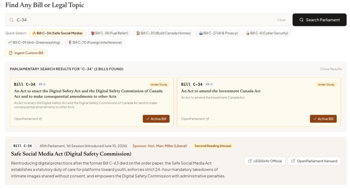Open the LEGISinfo Official link
Screen dimensions: 350x189
point(265,161)
